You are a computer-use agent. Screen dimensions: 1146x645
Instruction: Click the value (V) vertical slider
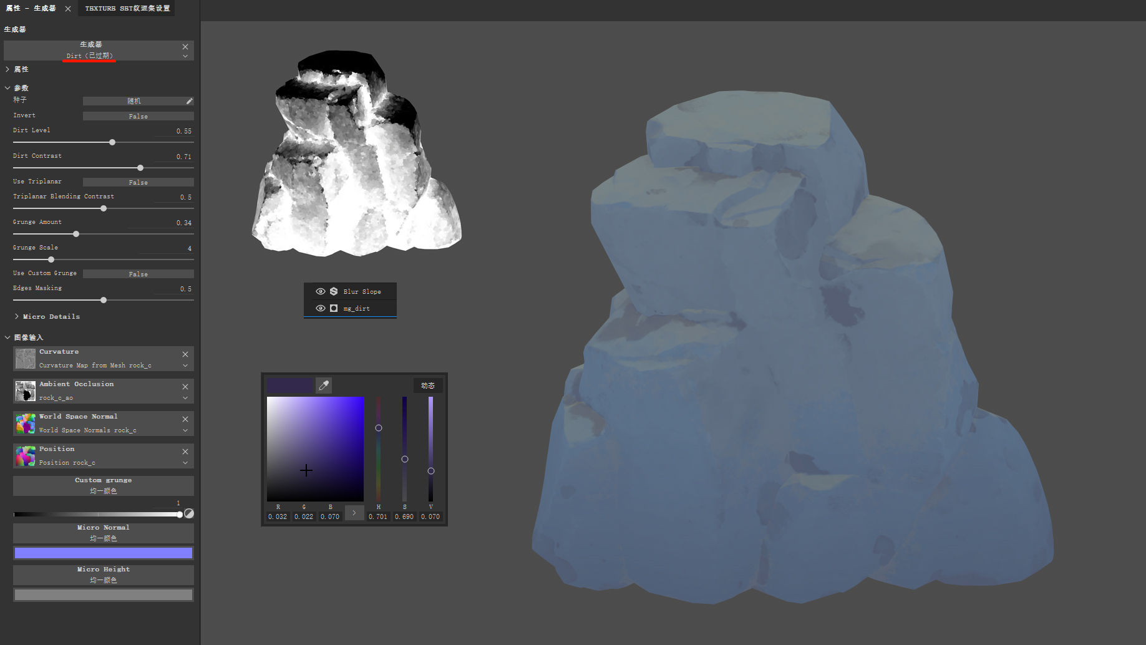(x=430, y=449)
